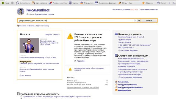The height and width of the screenshot is (99, 176).
Task: Open Трудовой кодекс link
Action: point(125,40)
